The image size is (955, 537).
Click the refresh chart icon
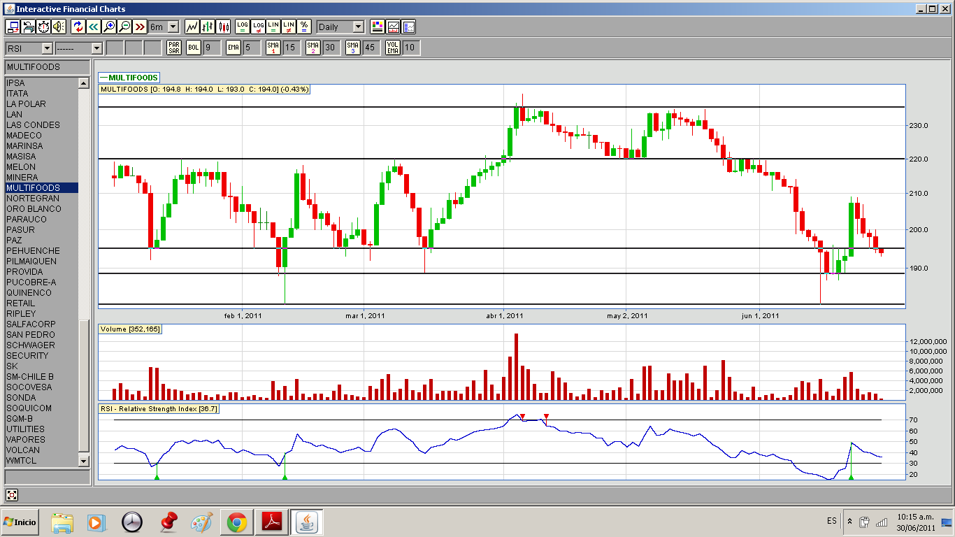tap(78, 27)
